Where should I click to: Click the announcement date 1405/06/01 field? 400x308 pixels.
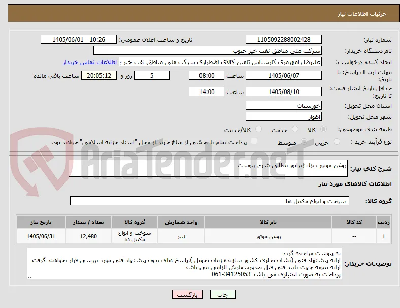point(79,39)
